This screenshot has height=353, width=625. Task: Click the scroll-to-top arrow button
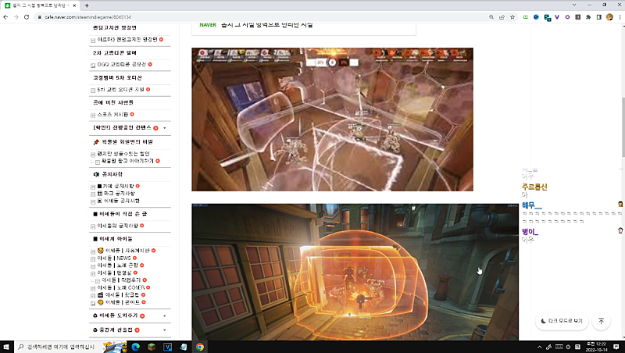click(x=601, y=321)
